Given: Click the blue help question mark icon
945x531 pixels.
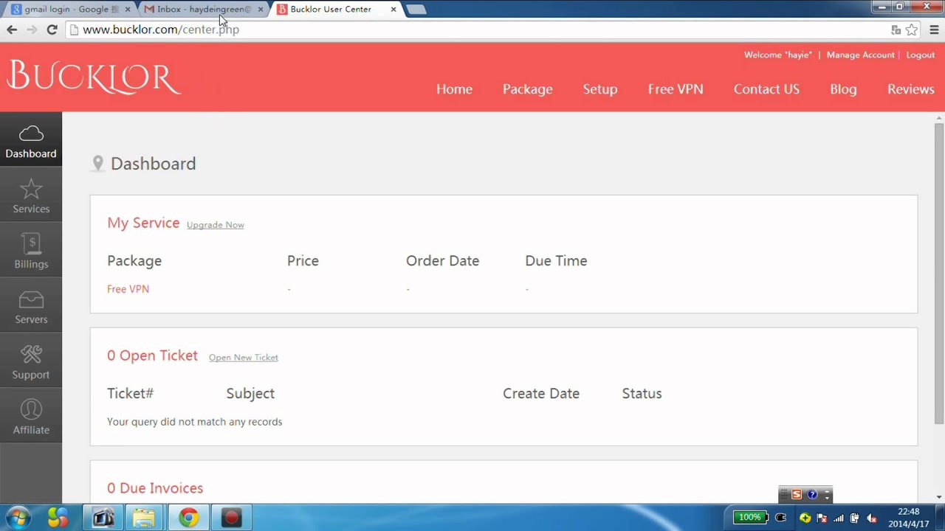Looking at the screenshot, I should pyautogui.click(x=812, y=494).
